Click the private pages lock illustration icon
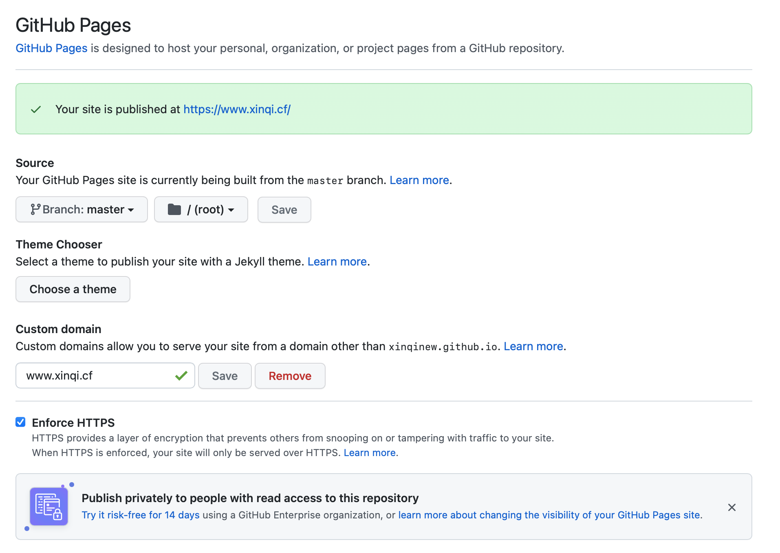 [49, 506]
